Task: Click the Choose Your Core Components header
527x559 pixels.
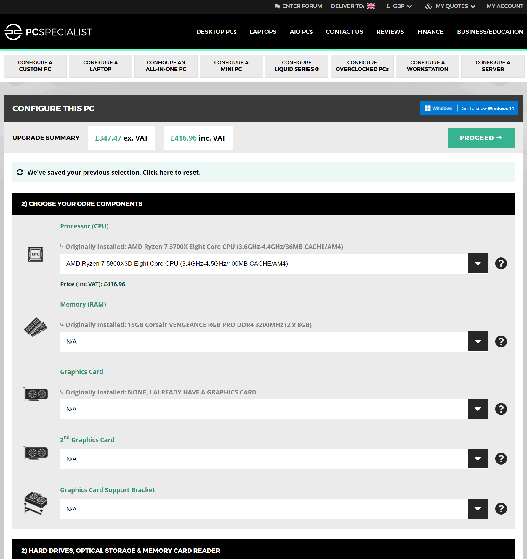Action: pyautogui.click(x=263, y=204)
